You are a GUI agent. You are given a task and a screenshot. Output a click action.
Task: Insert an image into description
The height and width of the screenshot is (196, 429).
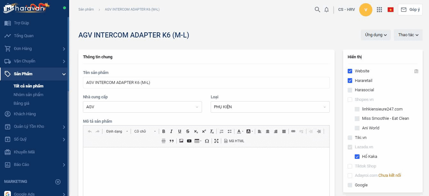[x=181, y=141]
